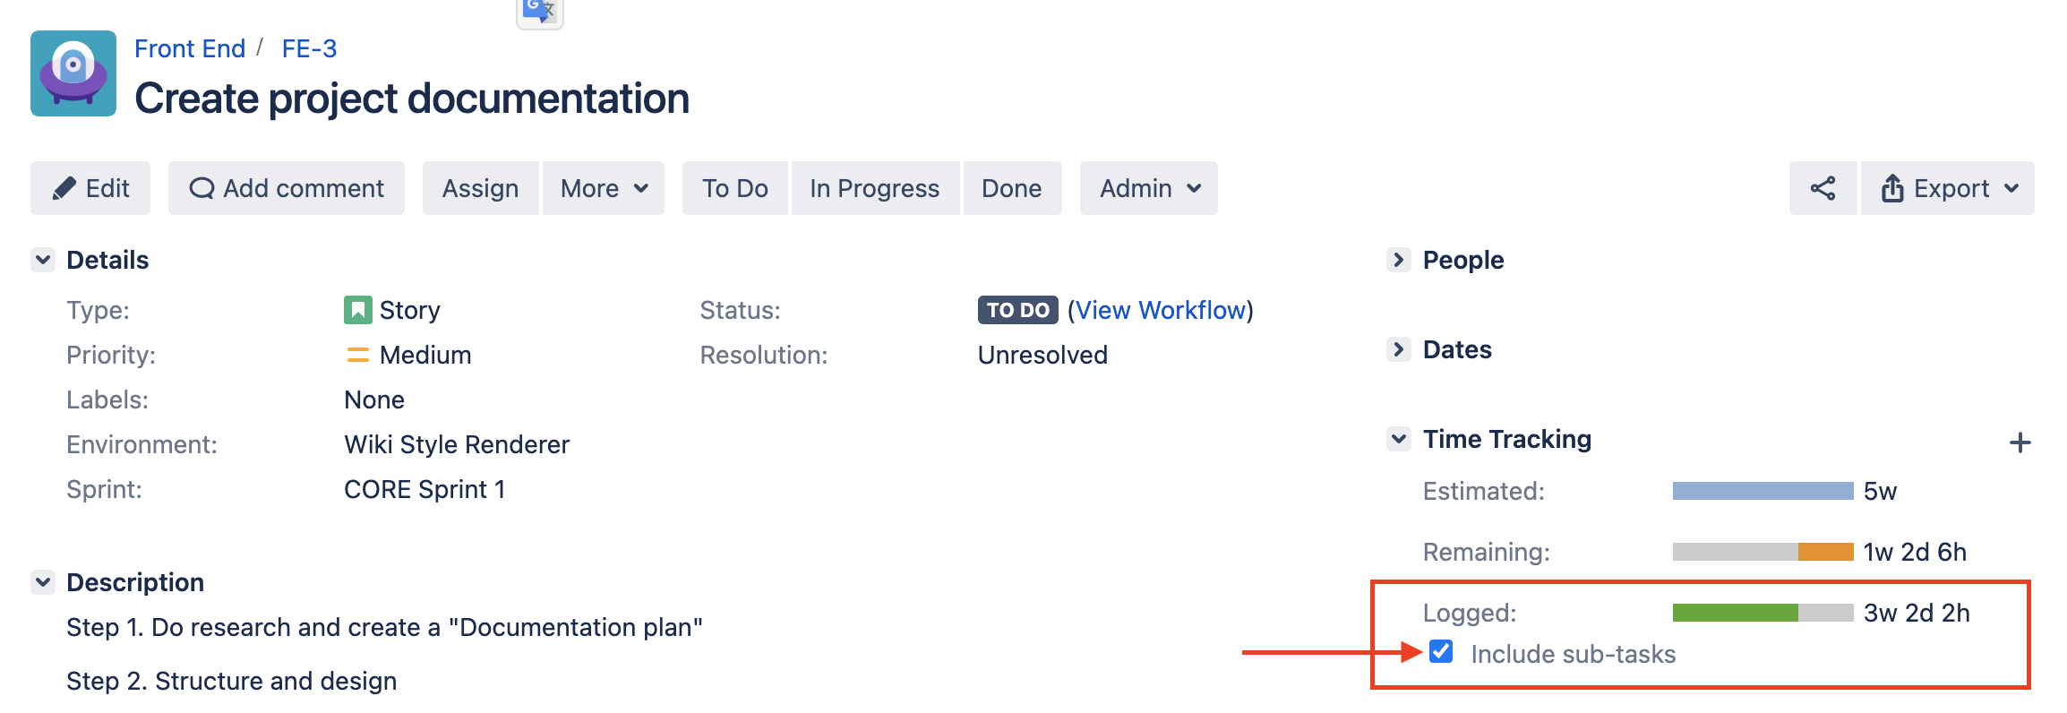This screenshot has width=2067, height=713.
Task: Click the Front End project avatar icon
Action: (x=73, y=73)
